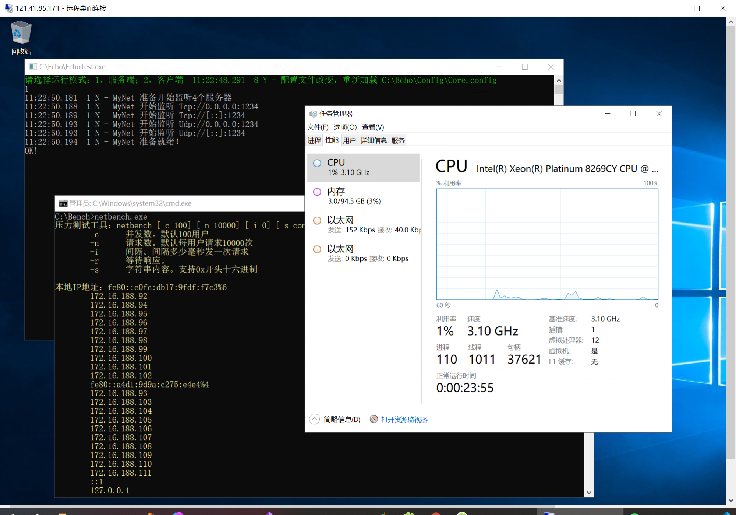The image size is (736, 515).
Task: Minimize the EchoTest.exe console window
Action: (x=499, y=67)
